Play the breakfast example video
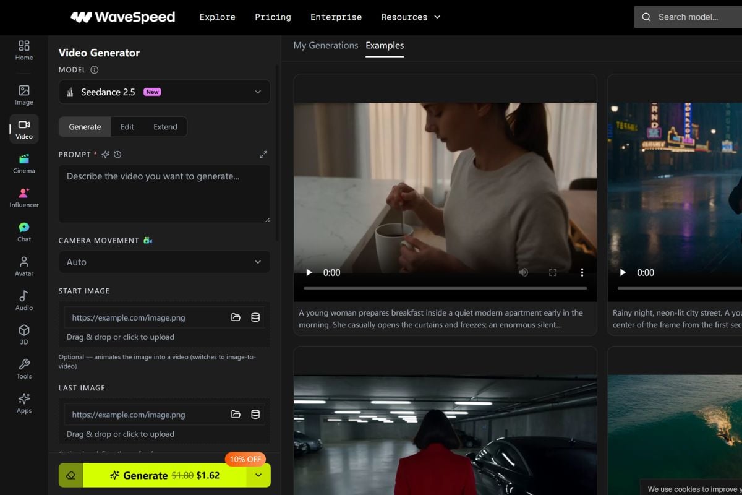The image size is (742, 495). [309, 272]
